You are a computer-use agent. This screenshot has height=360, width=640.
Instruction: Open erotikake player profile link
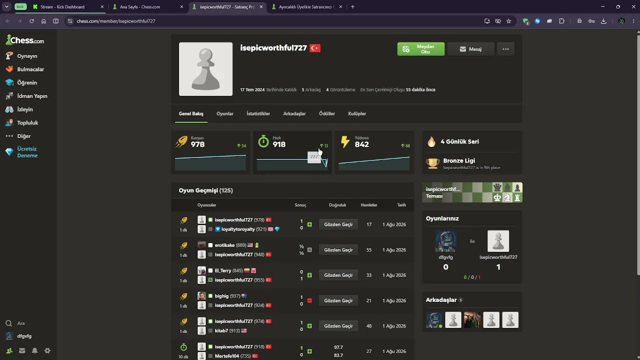pos(224,245)
